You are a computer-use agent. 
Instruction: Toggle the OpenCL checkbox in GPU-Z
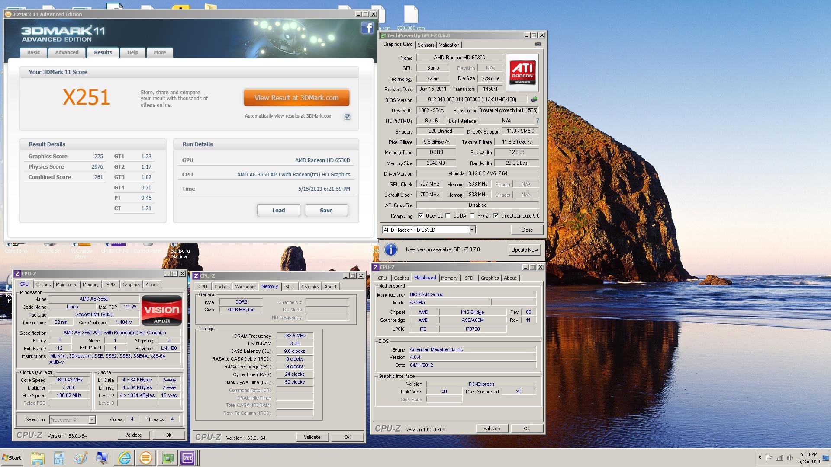[x=421, y=216]
